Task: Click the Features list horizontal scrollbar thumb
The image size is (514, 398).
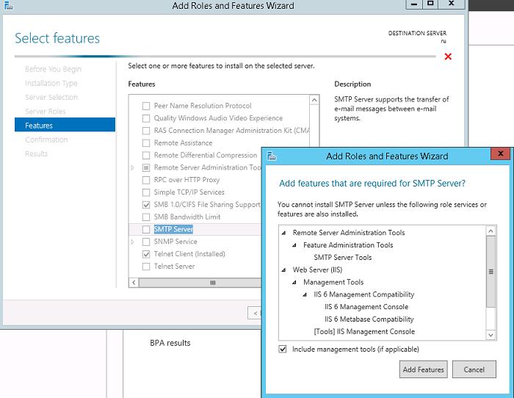Action: point(213,283)
